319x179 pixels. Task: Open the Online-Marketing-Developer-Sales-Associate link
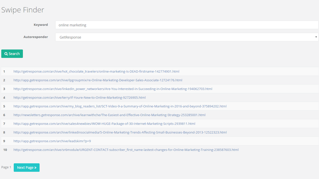tap(98, 80)
